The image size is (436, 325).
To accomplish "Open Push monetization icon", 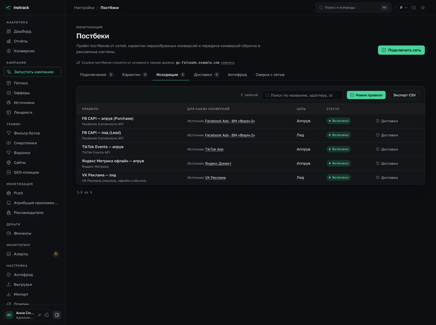I will [x=9, y=193].
